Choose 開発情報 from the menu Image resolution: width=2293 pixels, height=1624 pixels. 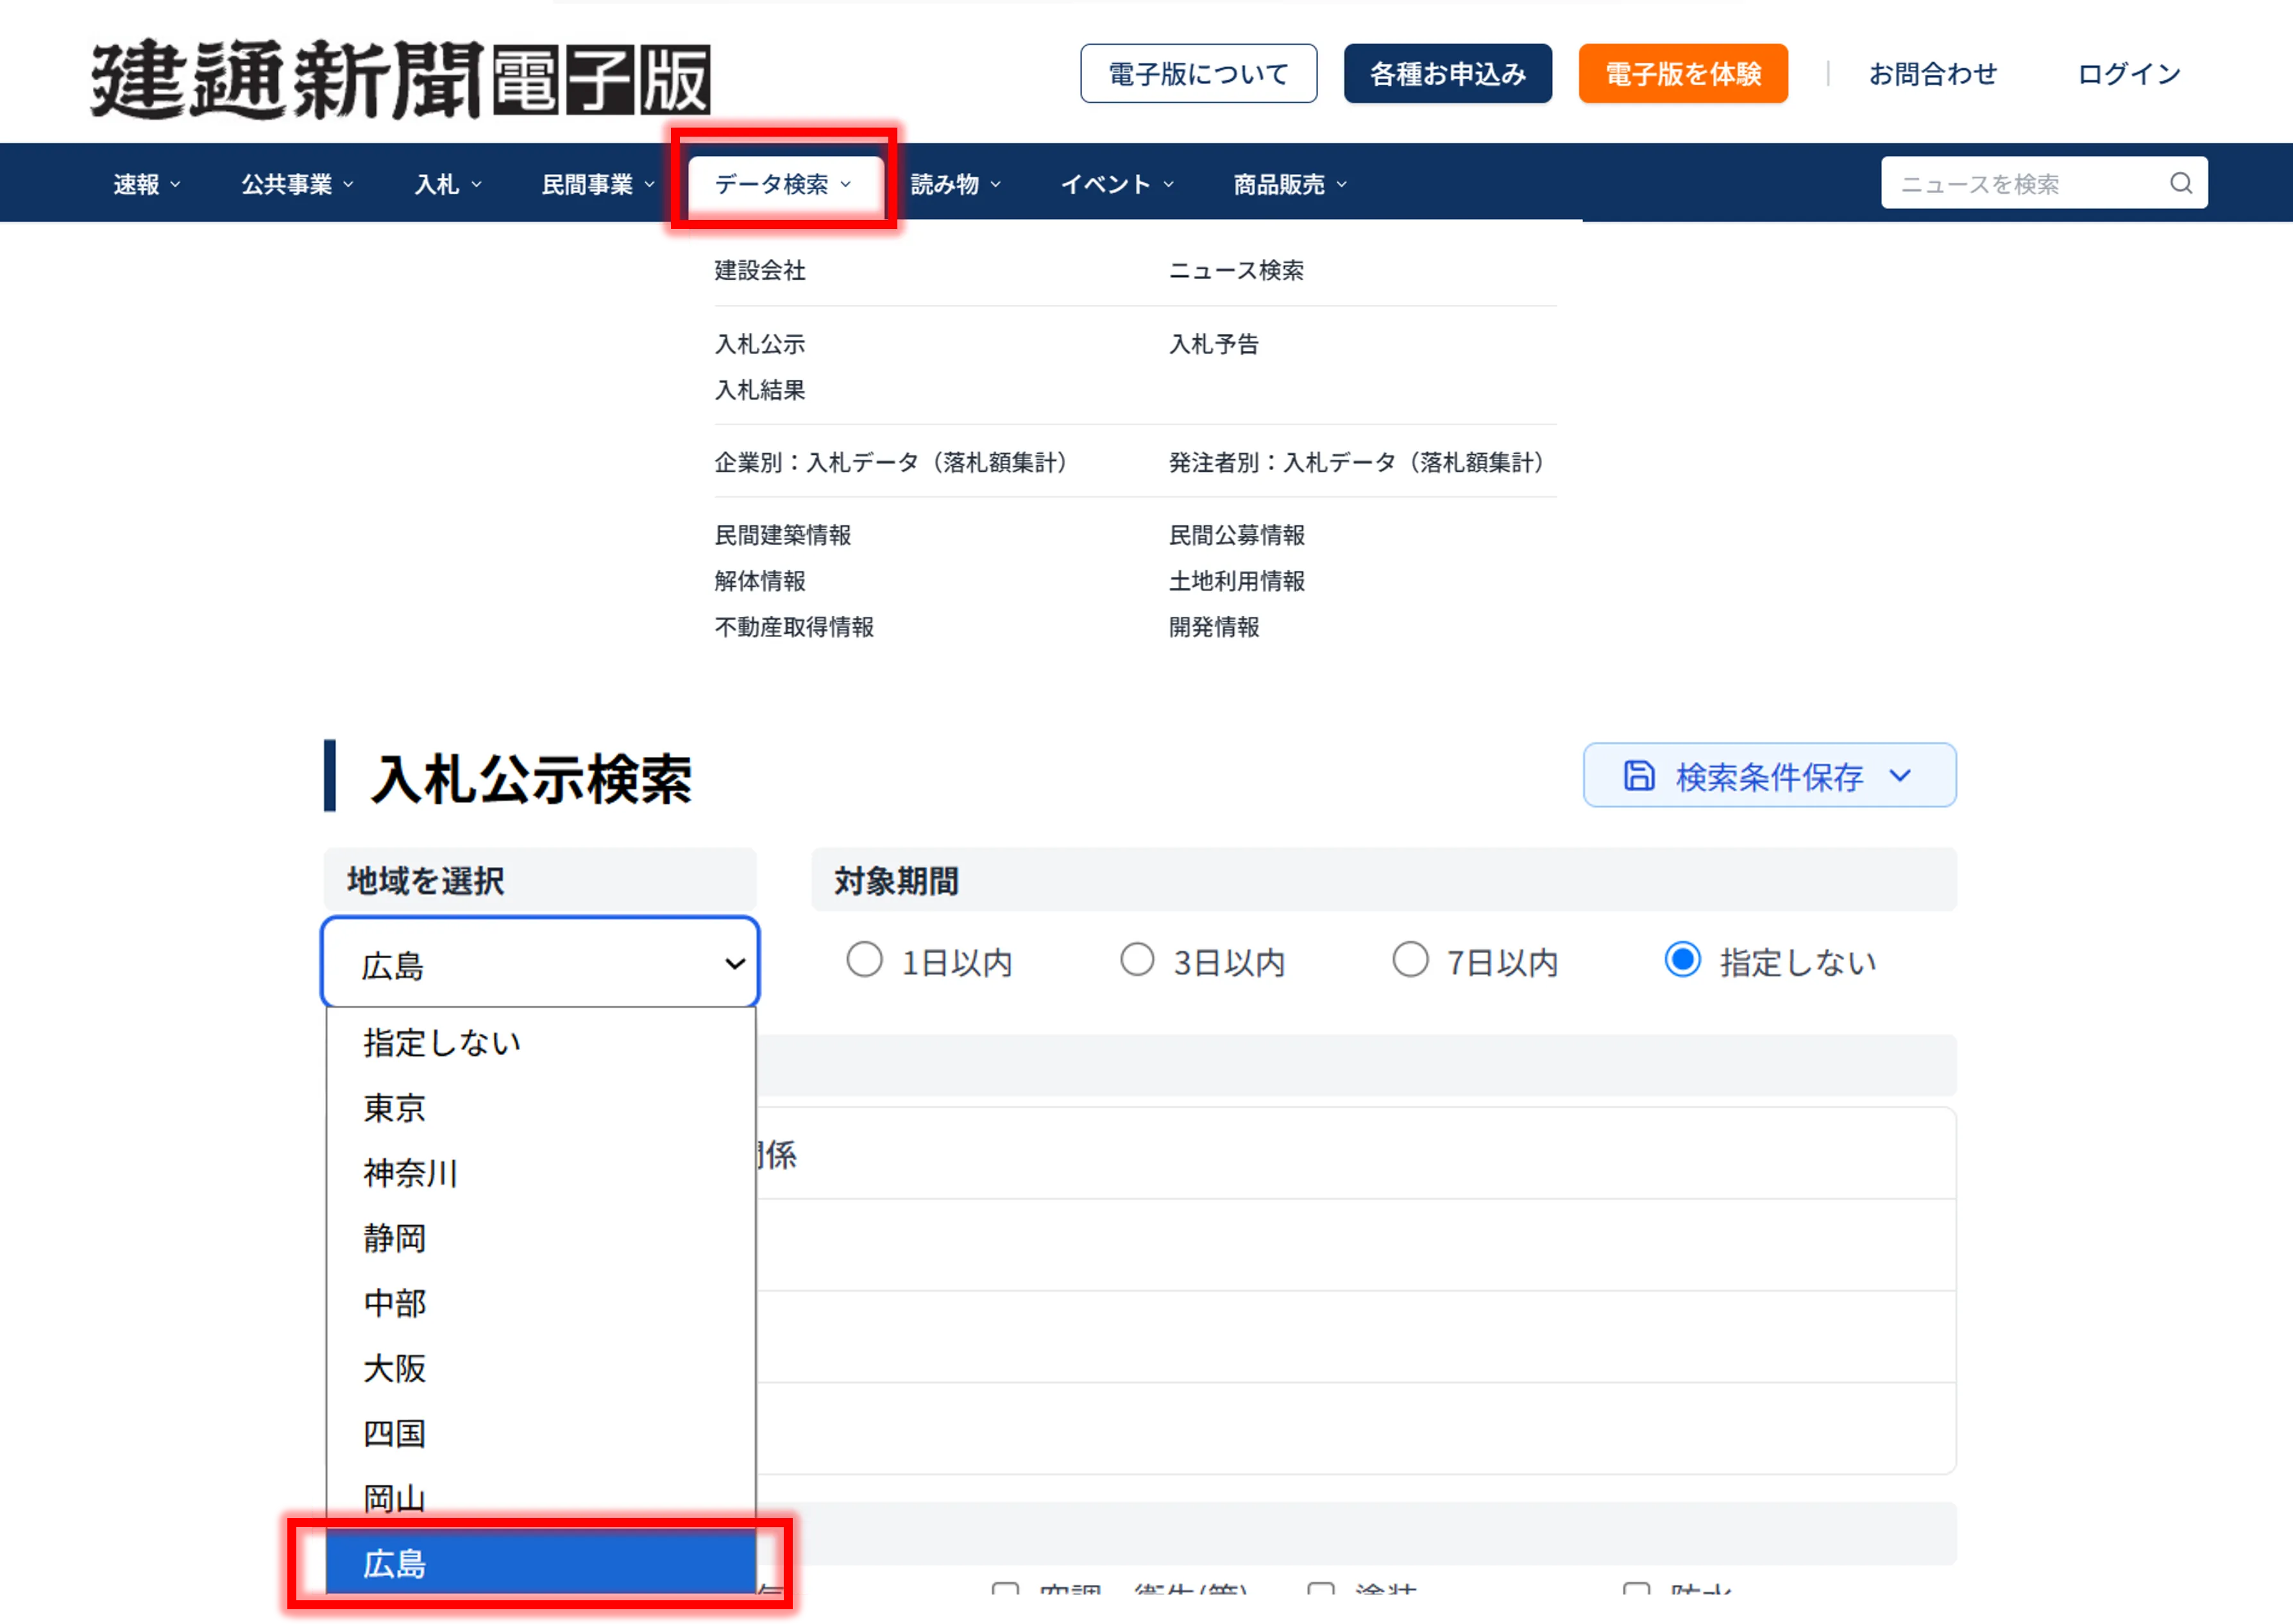coord(1214,627)
